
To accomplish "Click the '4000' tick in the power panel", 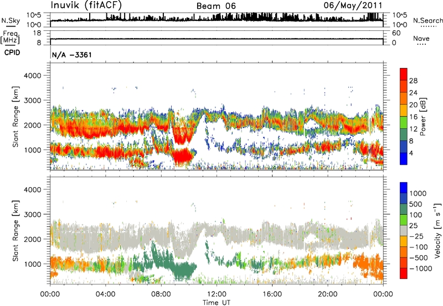I will coord(32,76).
